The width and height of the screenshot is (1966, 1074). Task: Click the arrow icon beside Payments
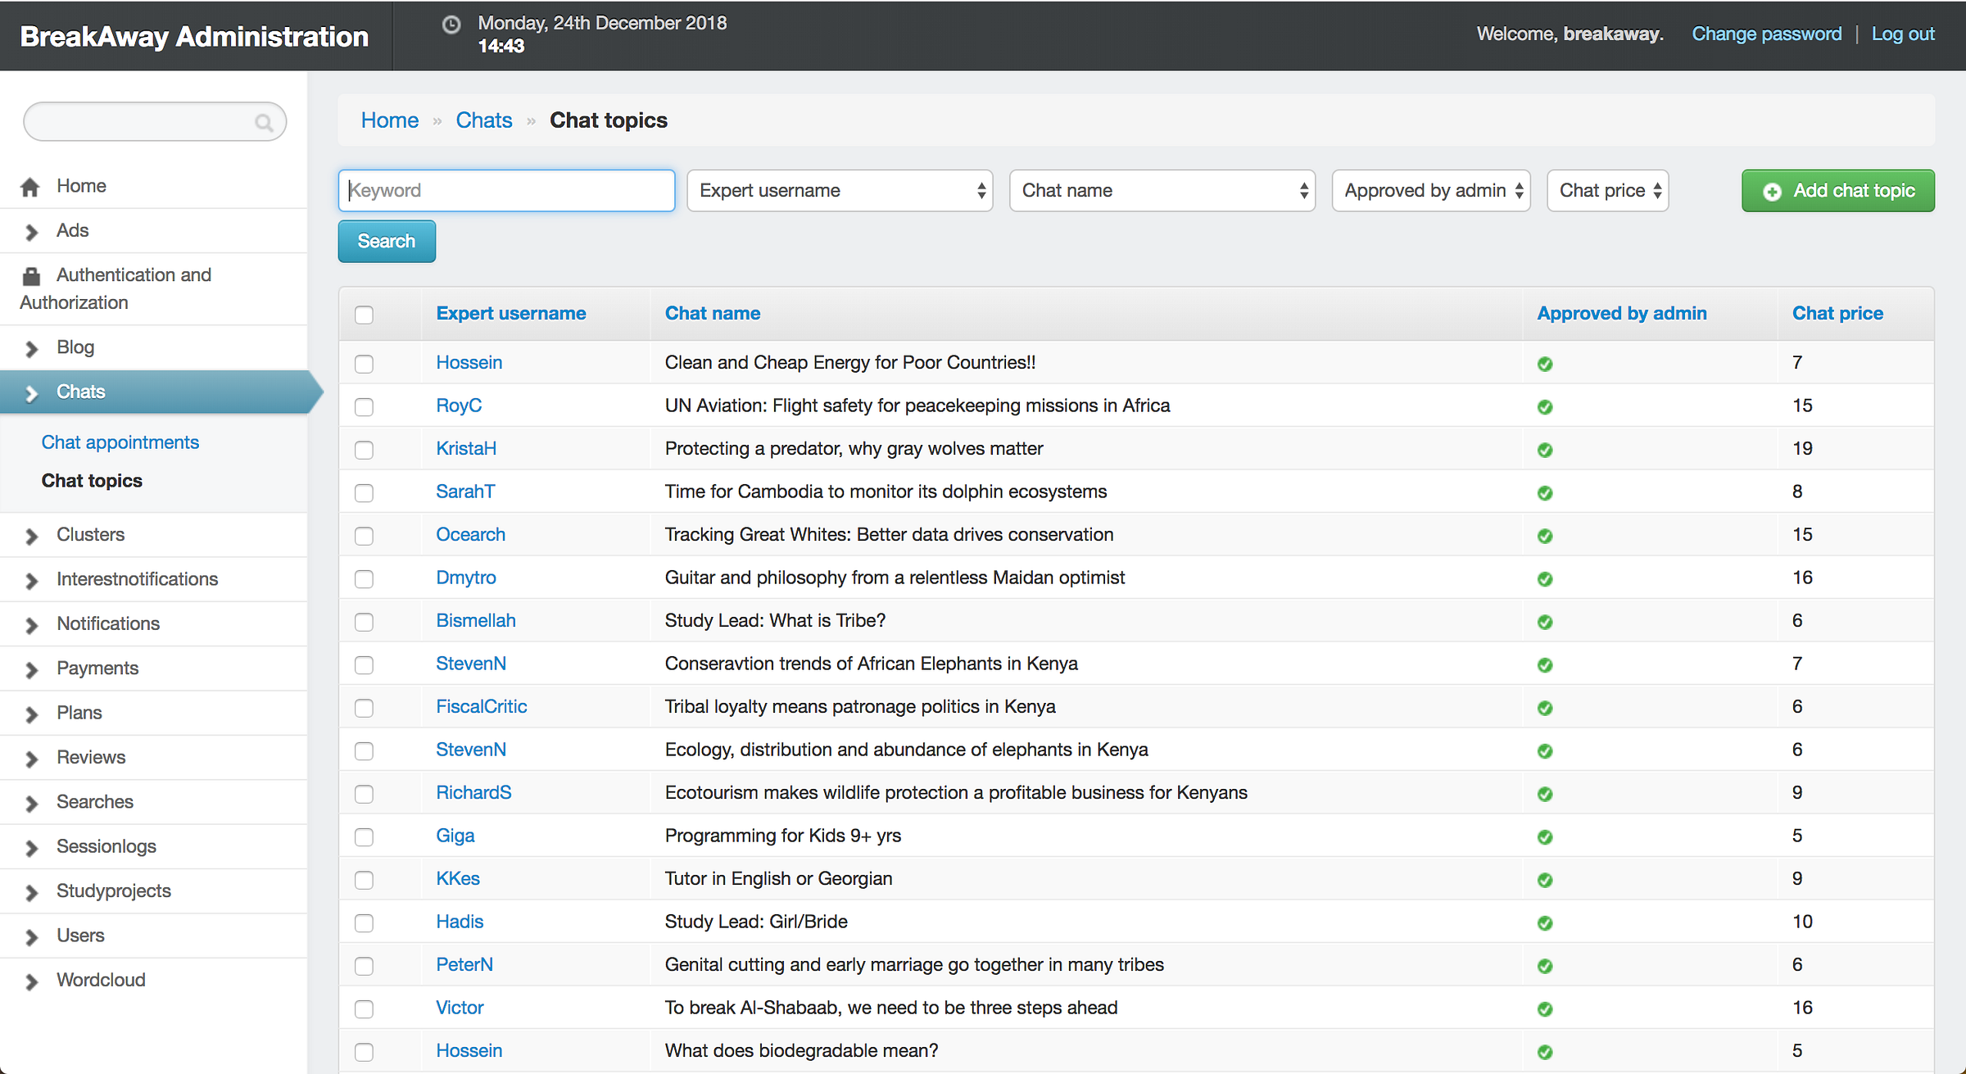(31, 669)
